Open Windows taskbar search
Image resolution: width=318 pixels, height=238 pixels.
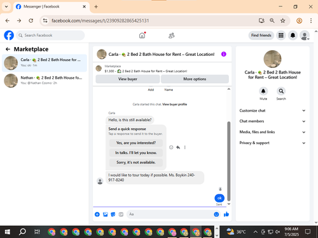click(x=22, y=232)
